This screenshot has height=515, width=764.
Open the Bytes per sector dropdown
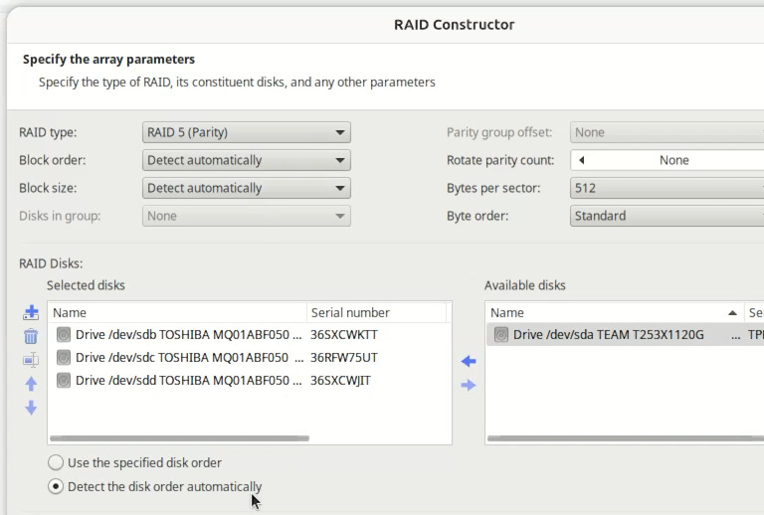(x=668, y=188)
